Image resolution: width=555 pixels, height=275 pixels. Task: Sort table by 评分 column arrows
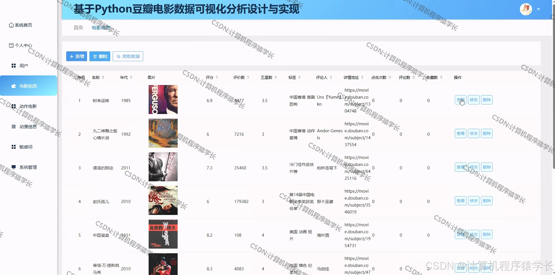(217, 77)
